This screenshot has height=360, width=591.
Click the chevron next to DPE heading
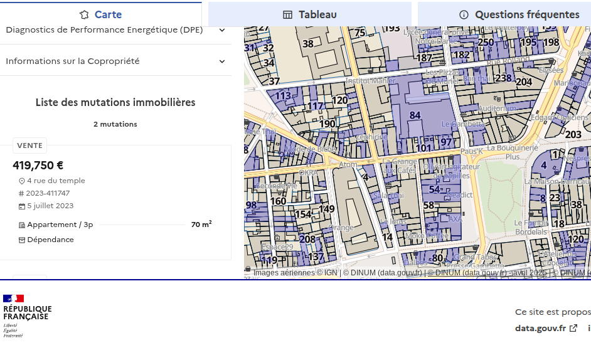point(222,30)
